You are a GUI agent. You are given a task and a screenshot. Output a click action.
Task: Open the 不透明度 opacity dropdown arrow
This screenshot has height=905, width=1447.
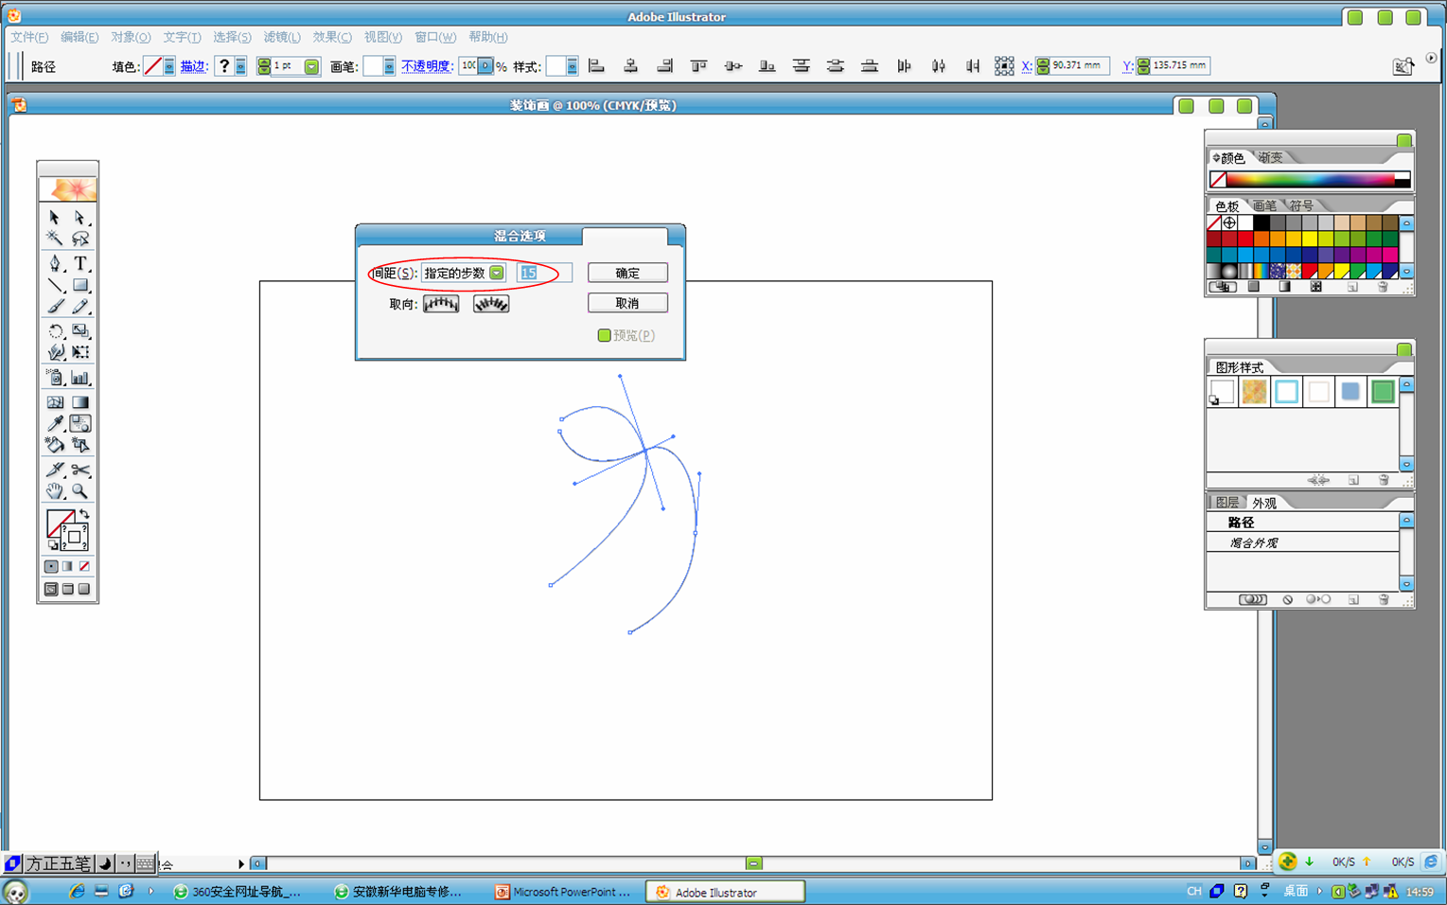(485, 66)
